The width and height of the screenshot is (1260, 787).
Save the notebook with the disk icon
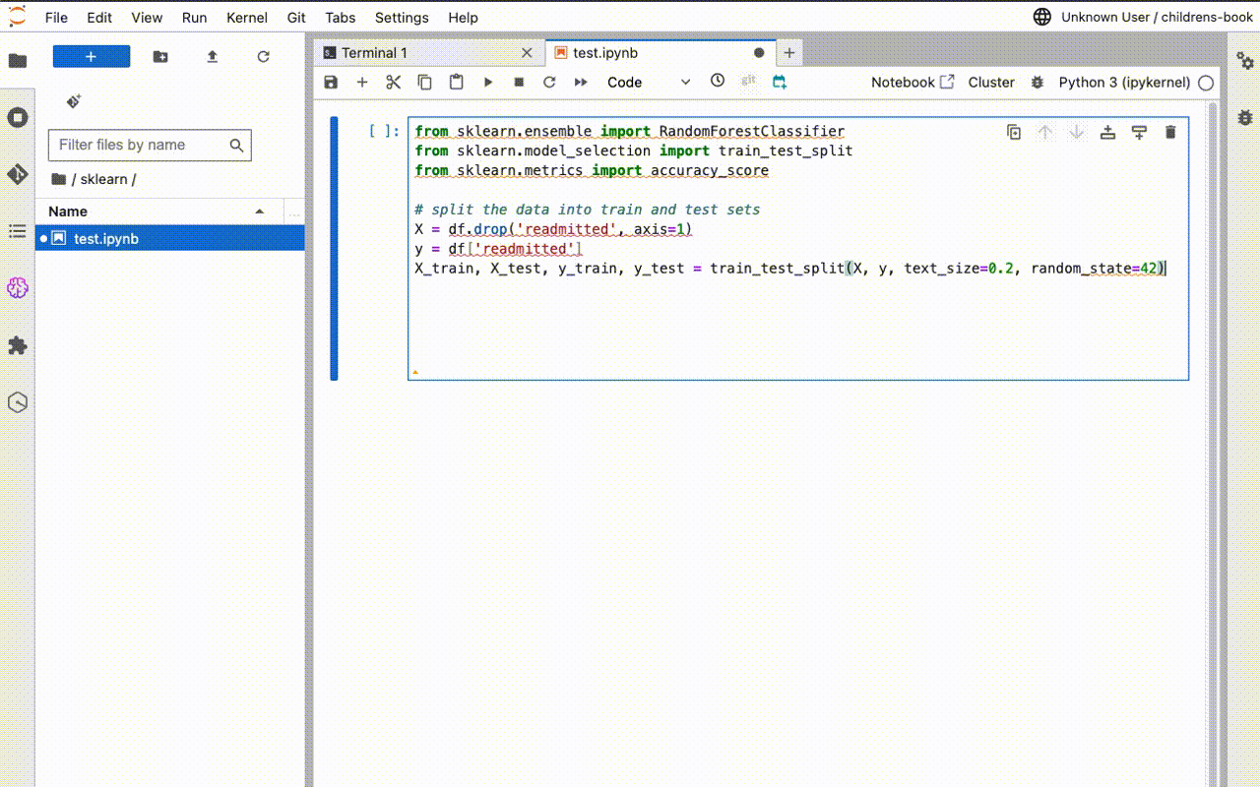pyautogui.click(x=331, y=83)
